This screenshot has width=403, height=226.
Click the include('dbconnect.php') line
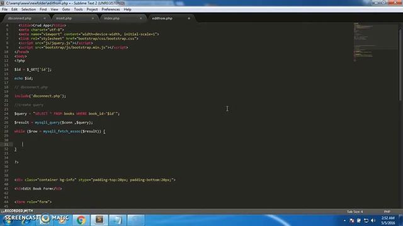pyautogui.click(x=40, y=96)
